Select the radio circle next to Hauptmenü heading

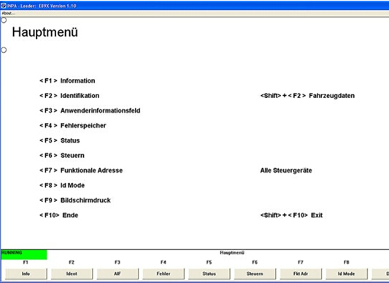point(4,20)
